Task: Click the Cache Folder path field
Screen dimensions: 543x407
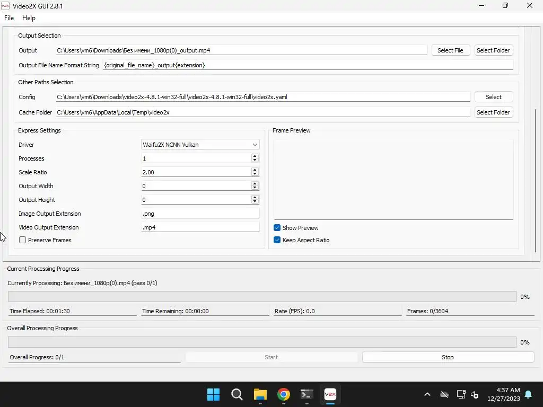Action: (x=263, y=112)
